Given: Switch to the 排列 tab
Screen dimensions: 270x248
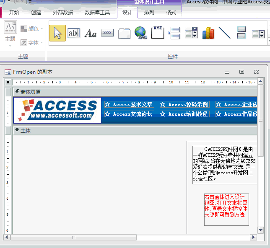Looking at the screenshot, I should pos(149,13).
